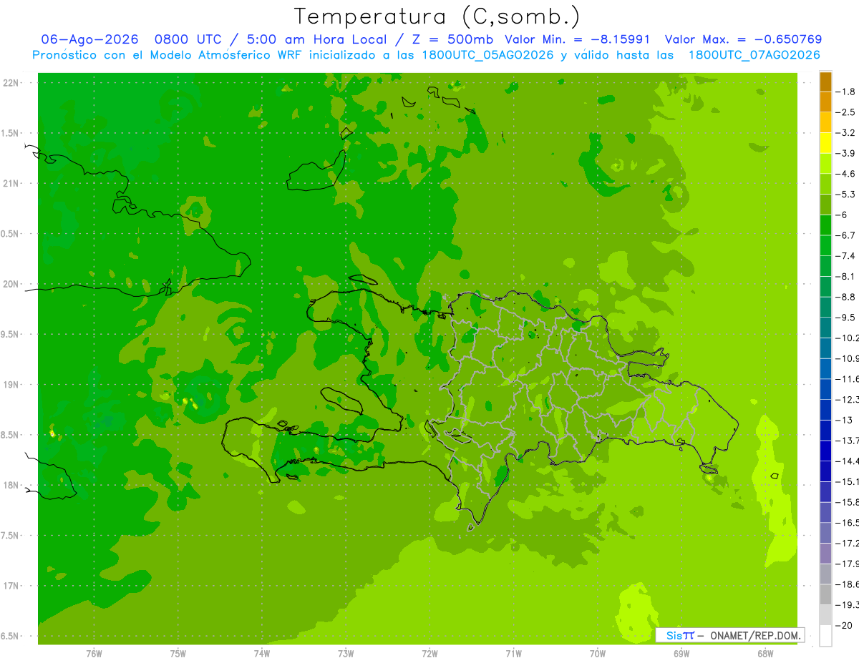Click the '-8.1' colorbar value
Image resolution: width=859 pixels, height=663 pixels.
pos(846,276)
